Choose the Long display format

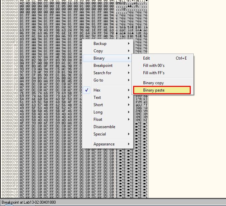(x=108, y=112)
